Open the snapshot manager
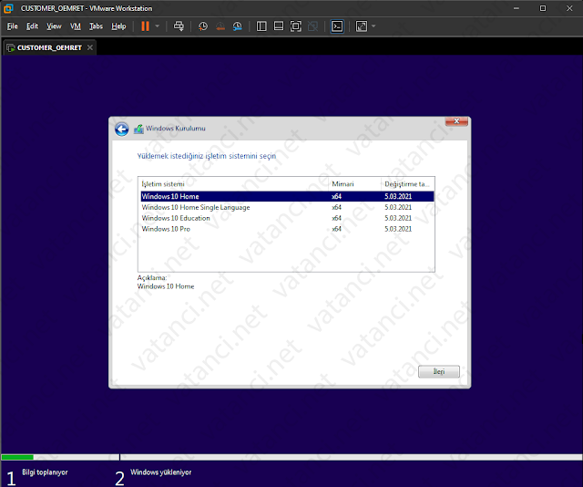Viewport: 583px width, 487px height. click(237, 26)
